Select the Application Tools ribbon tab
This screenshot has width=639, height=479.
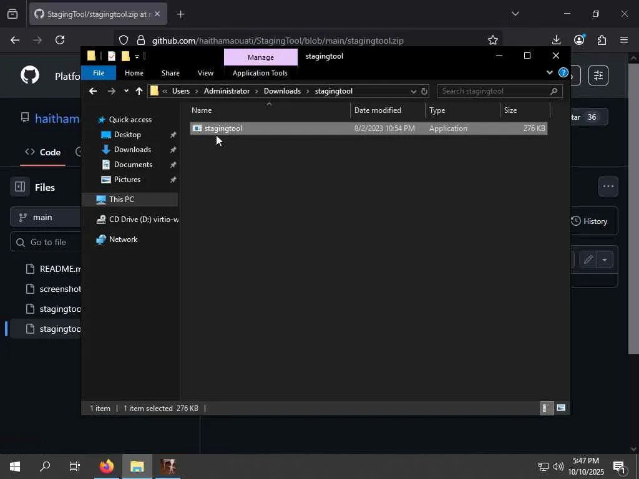pyautogui.click(x=260, y=73)
